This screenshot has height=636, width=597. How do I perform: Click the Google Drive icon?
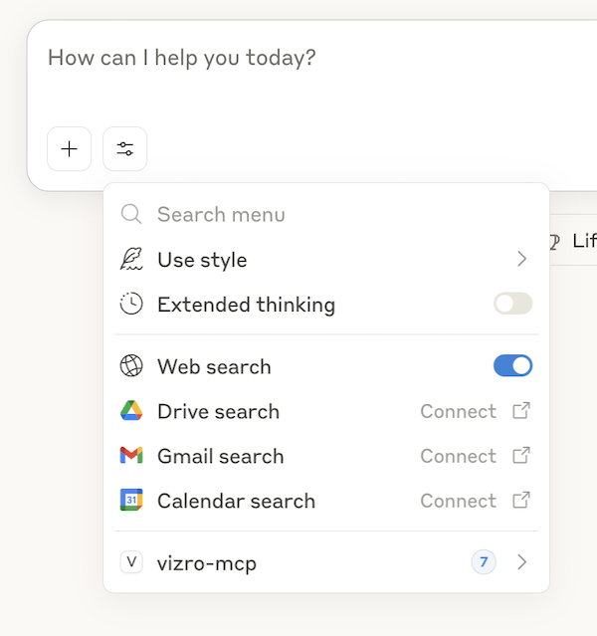click(x=131, y=411)
